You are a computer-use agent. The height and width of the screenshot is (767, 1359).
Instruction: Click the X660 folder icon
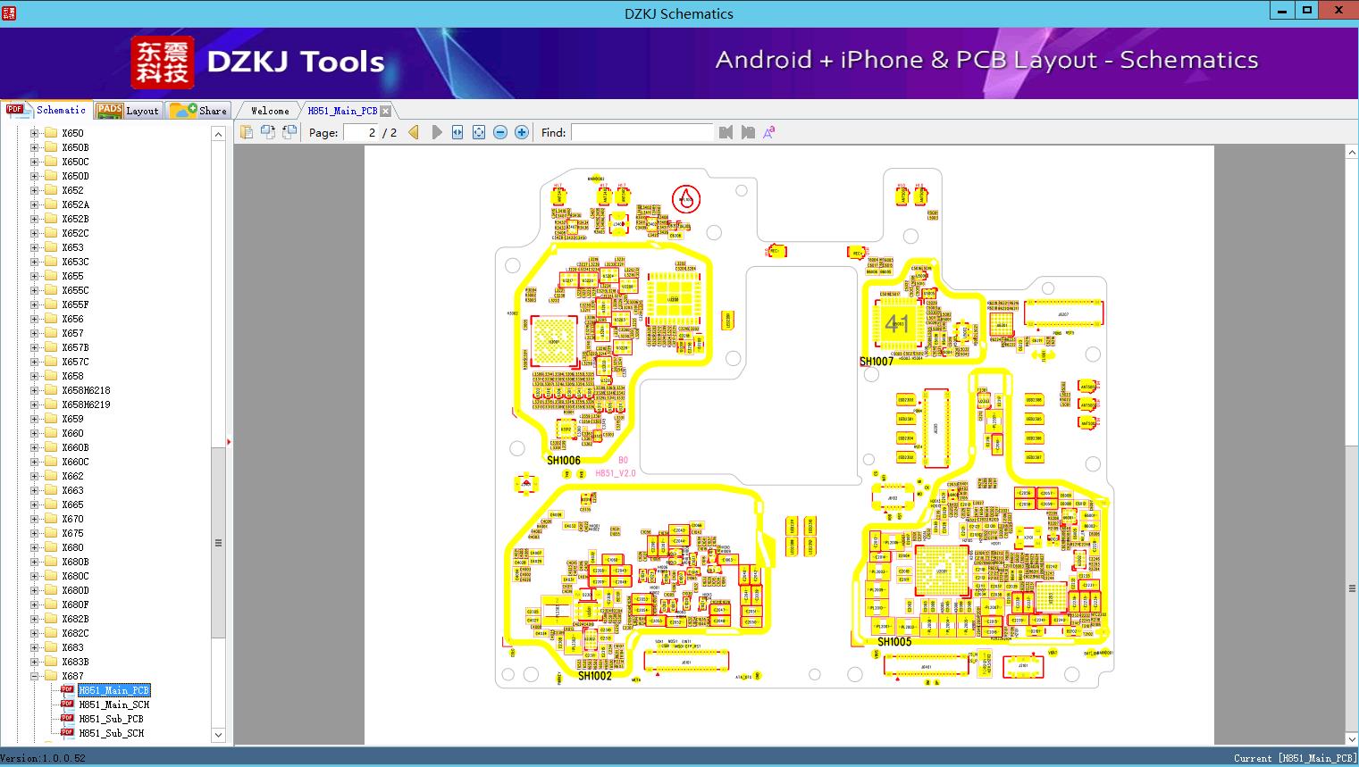tap(51, 433)
